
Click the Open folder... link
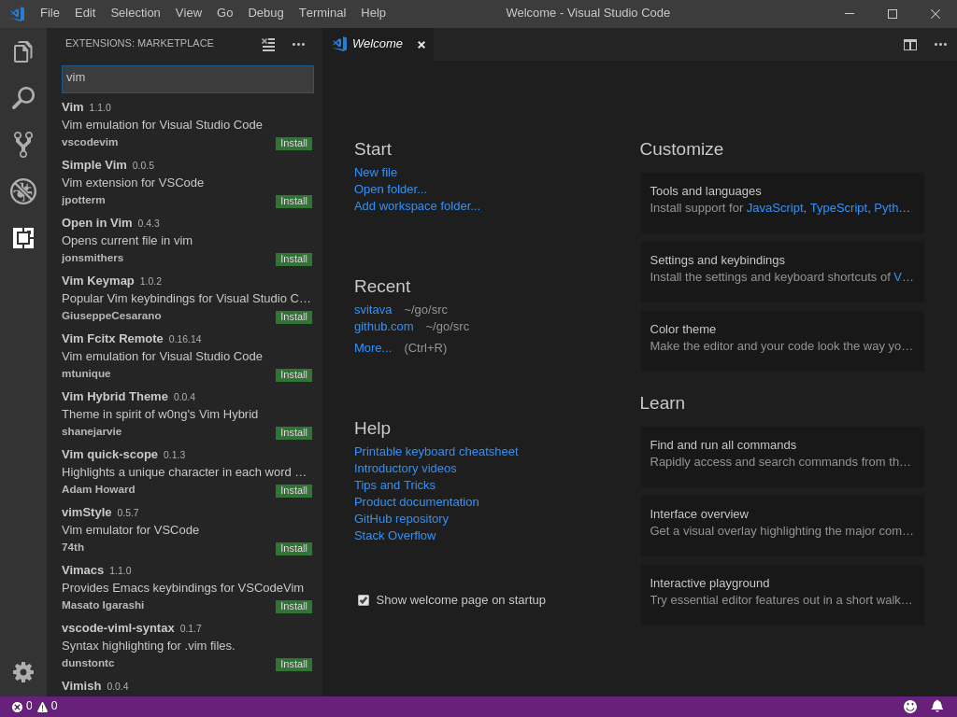click(x=390, y=190)
